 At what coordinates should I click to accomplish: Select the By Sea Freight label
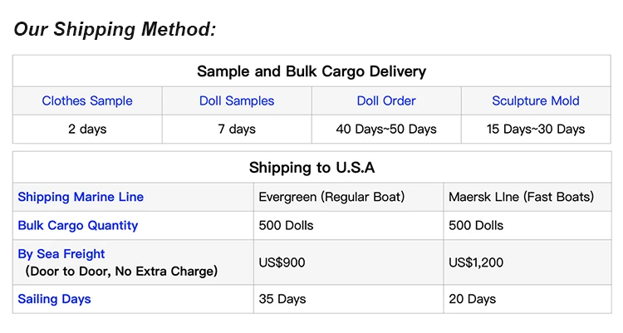(61, 254)
